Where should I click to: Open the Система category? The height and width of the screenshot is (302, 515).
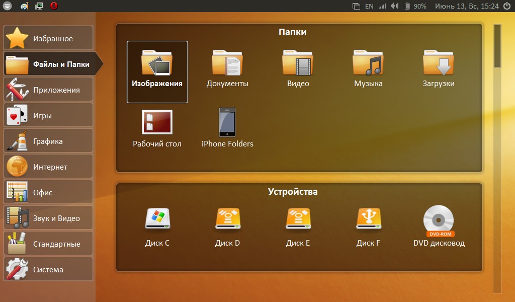click(48, 269)
